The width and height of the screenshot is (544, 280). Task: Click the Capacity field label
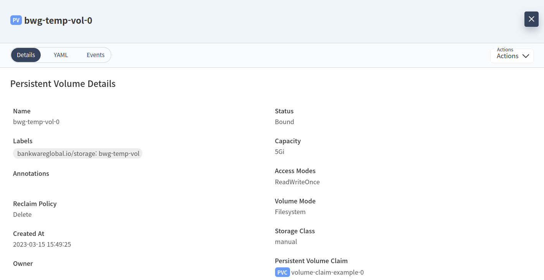(288, 141)
